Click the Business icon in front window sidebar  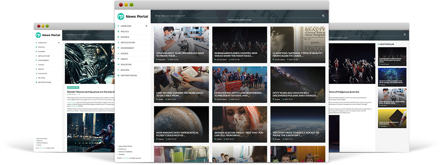click(x=118, y=37)
